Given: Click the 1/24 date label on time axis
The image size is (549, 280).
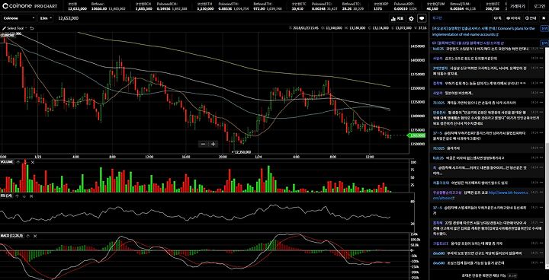Looking at the screenshot, I should [258, 157].
